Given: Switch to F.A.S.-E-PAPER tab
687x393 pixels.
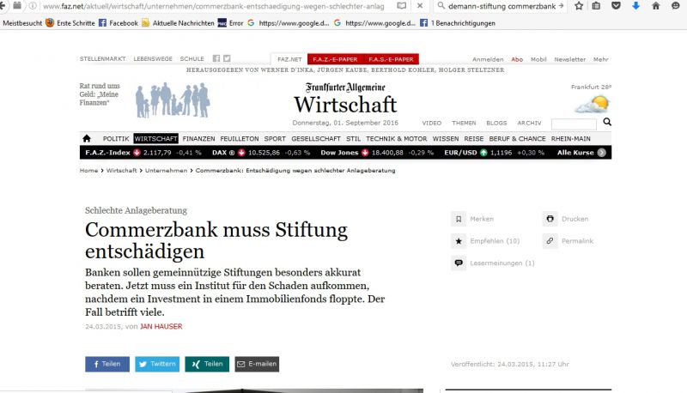Looking at the screenshot, I should [x=391, y=59].
